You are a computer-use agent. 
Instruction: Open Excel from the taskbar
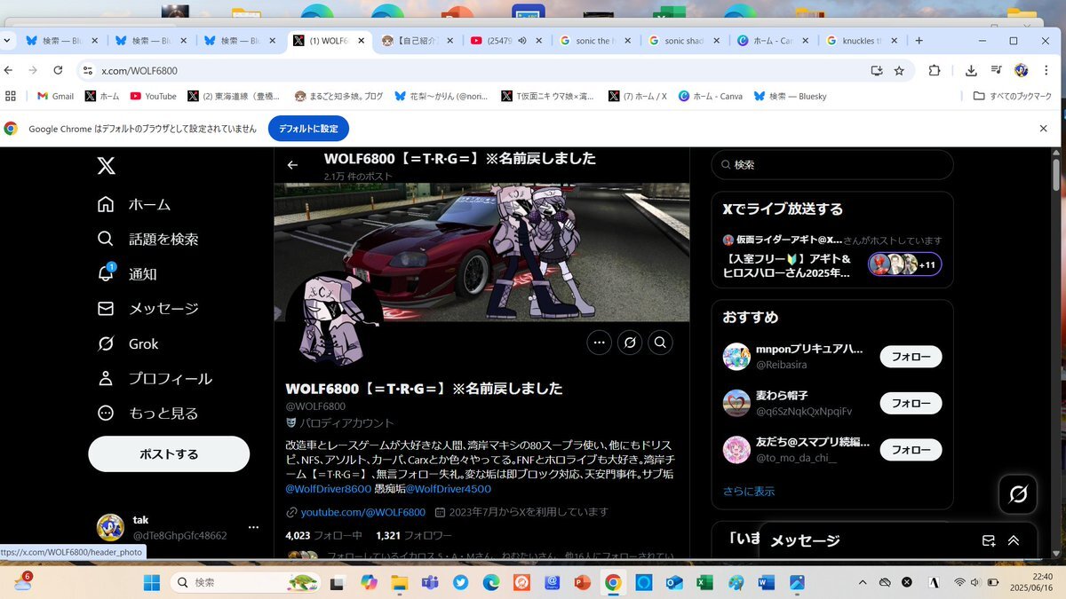click(x=704, y=582)
